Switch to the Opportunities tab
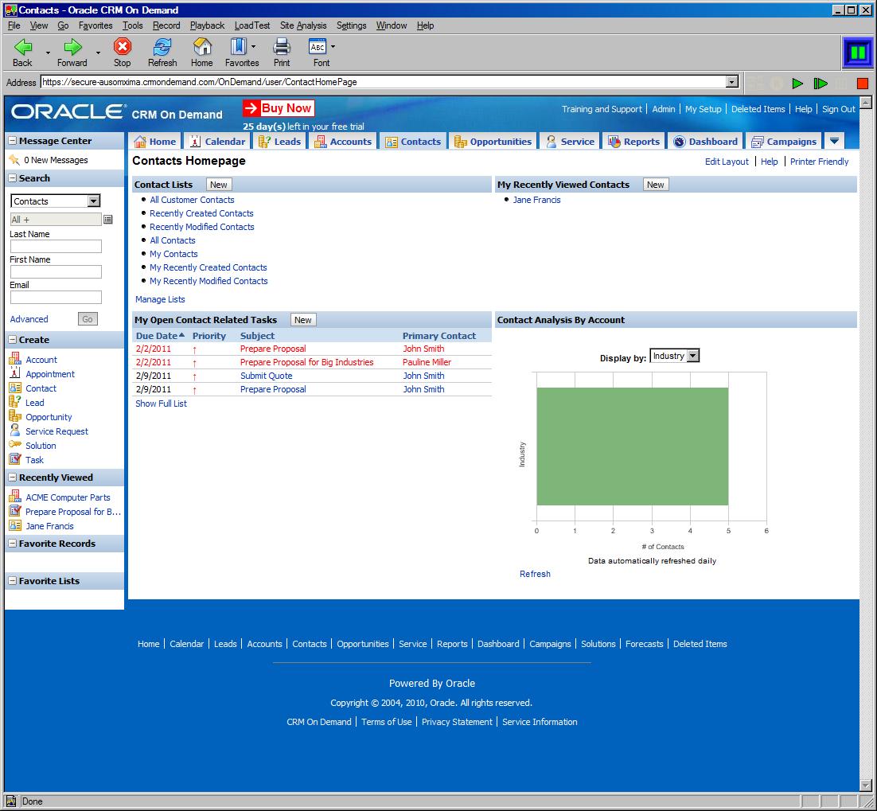Screen dimensions: 877x811 click(493, 142)
